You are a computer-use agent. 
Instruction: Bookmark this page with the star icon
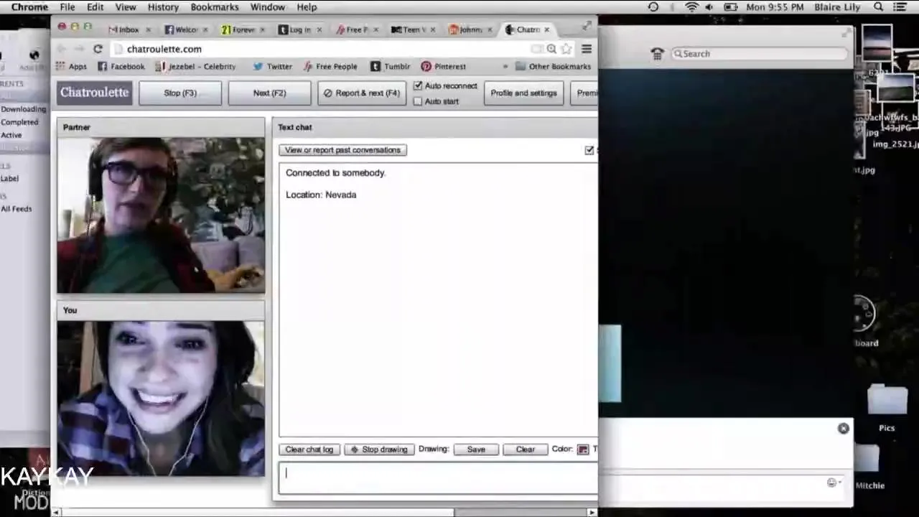pos(566,49)
